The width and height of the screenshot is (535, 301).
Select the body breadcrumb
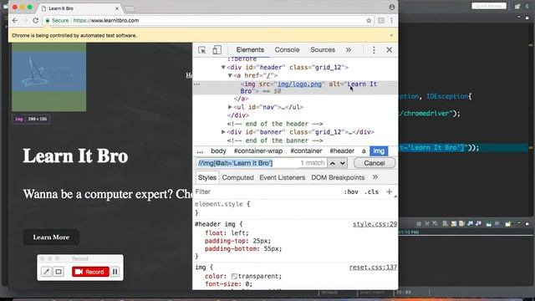[x=218, y=150]
